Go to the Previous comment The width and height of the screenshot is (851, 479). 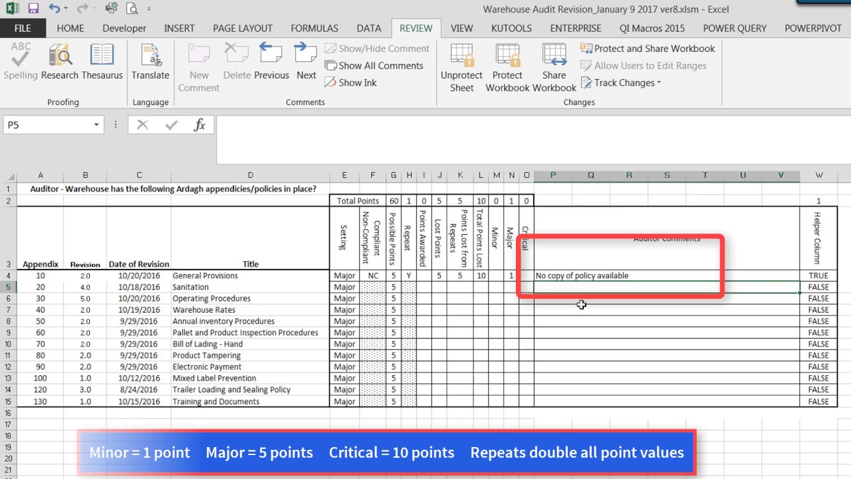pos(271,62)
